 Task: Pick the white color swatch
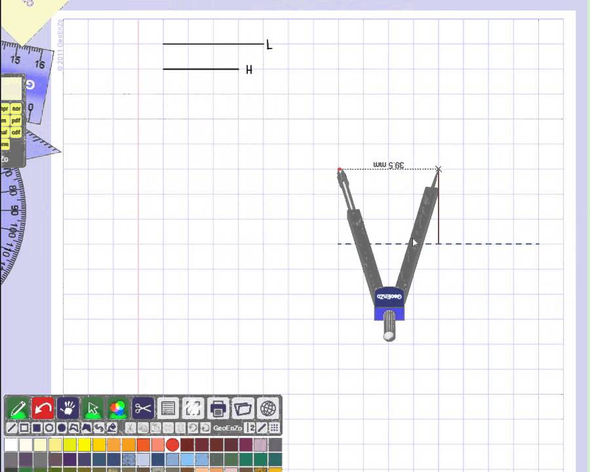coord(11,444)
